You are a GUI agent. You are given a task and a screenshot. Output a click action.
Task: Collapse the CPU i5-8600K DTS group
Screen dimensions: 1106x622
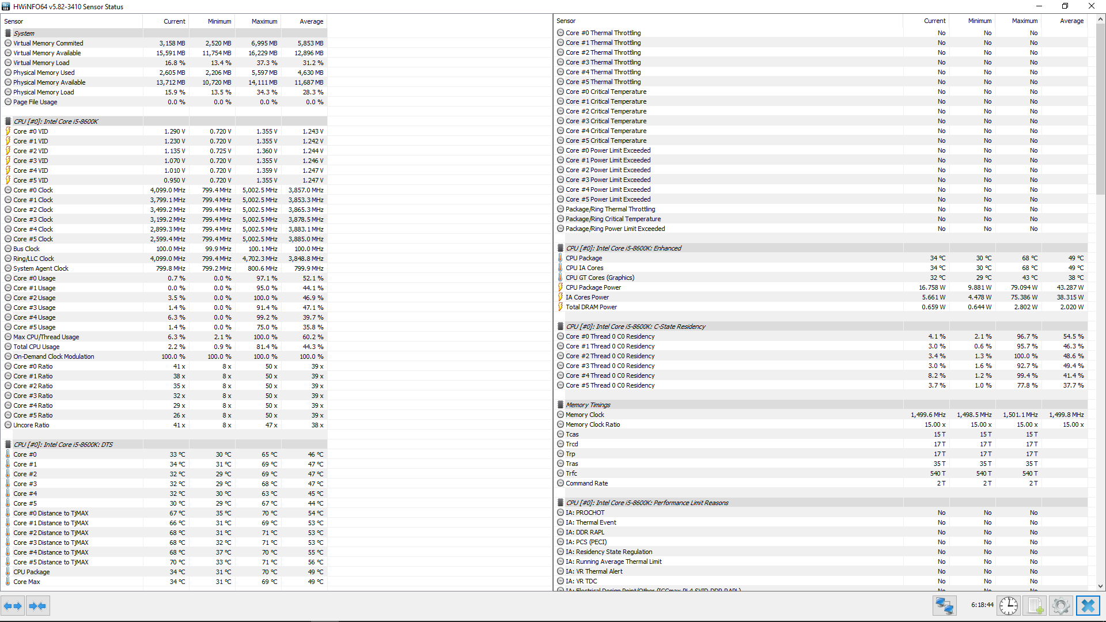point(63,445)
